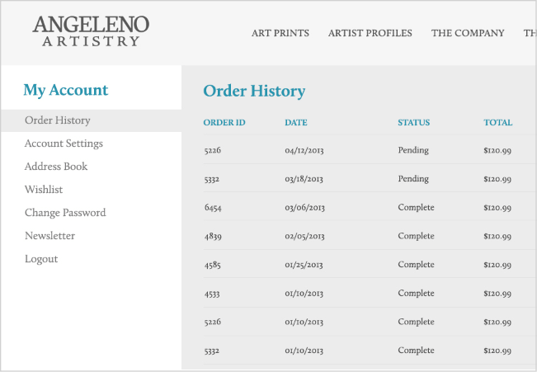The image size is (537, 372).
Task: Open the Address Book link
Action: [56, 167]
